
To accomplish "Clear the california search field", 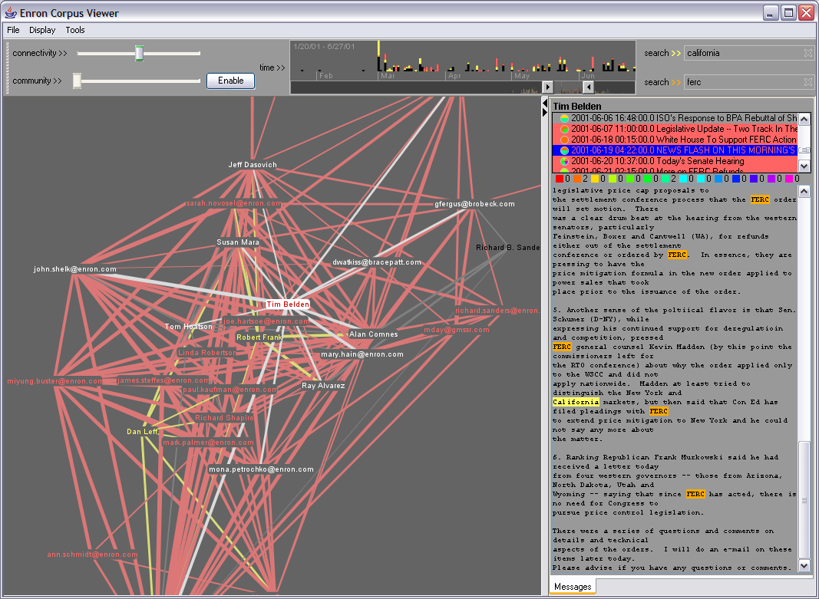I will tap(808, 53).
